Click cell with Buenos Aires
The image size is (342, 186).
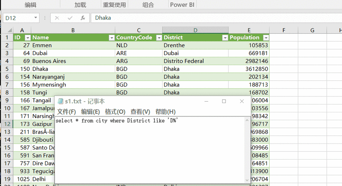pos(73,61)
